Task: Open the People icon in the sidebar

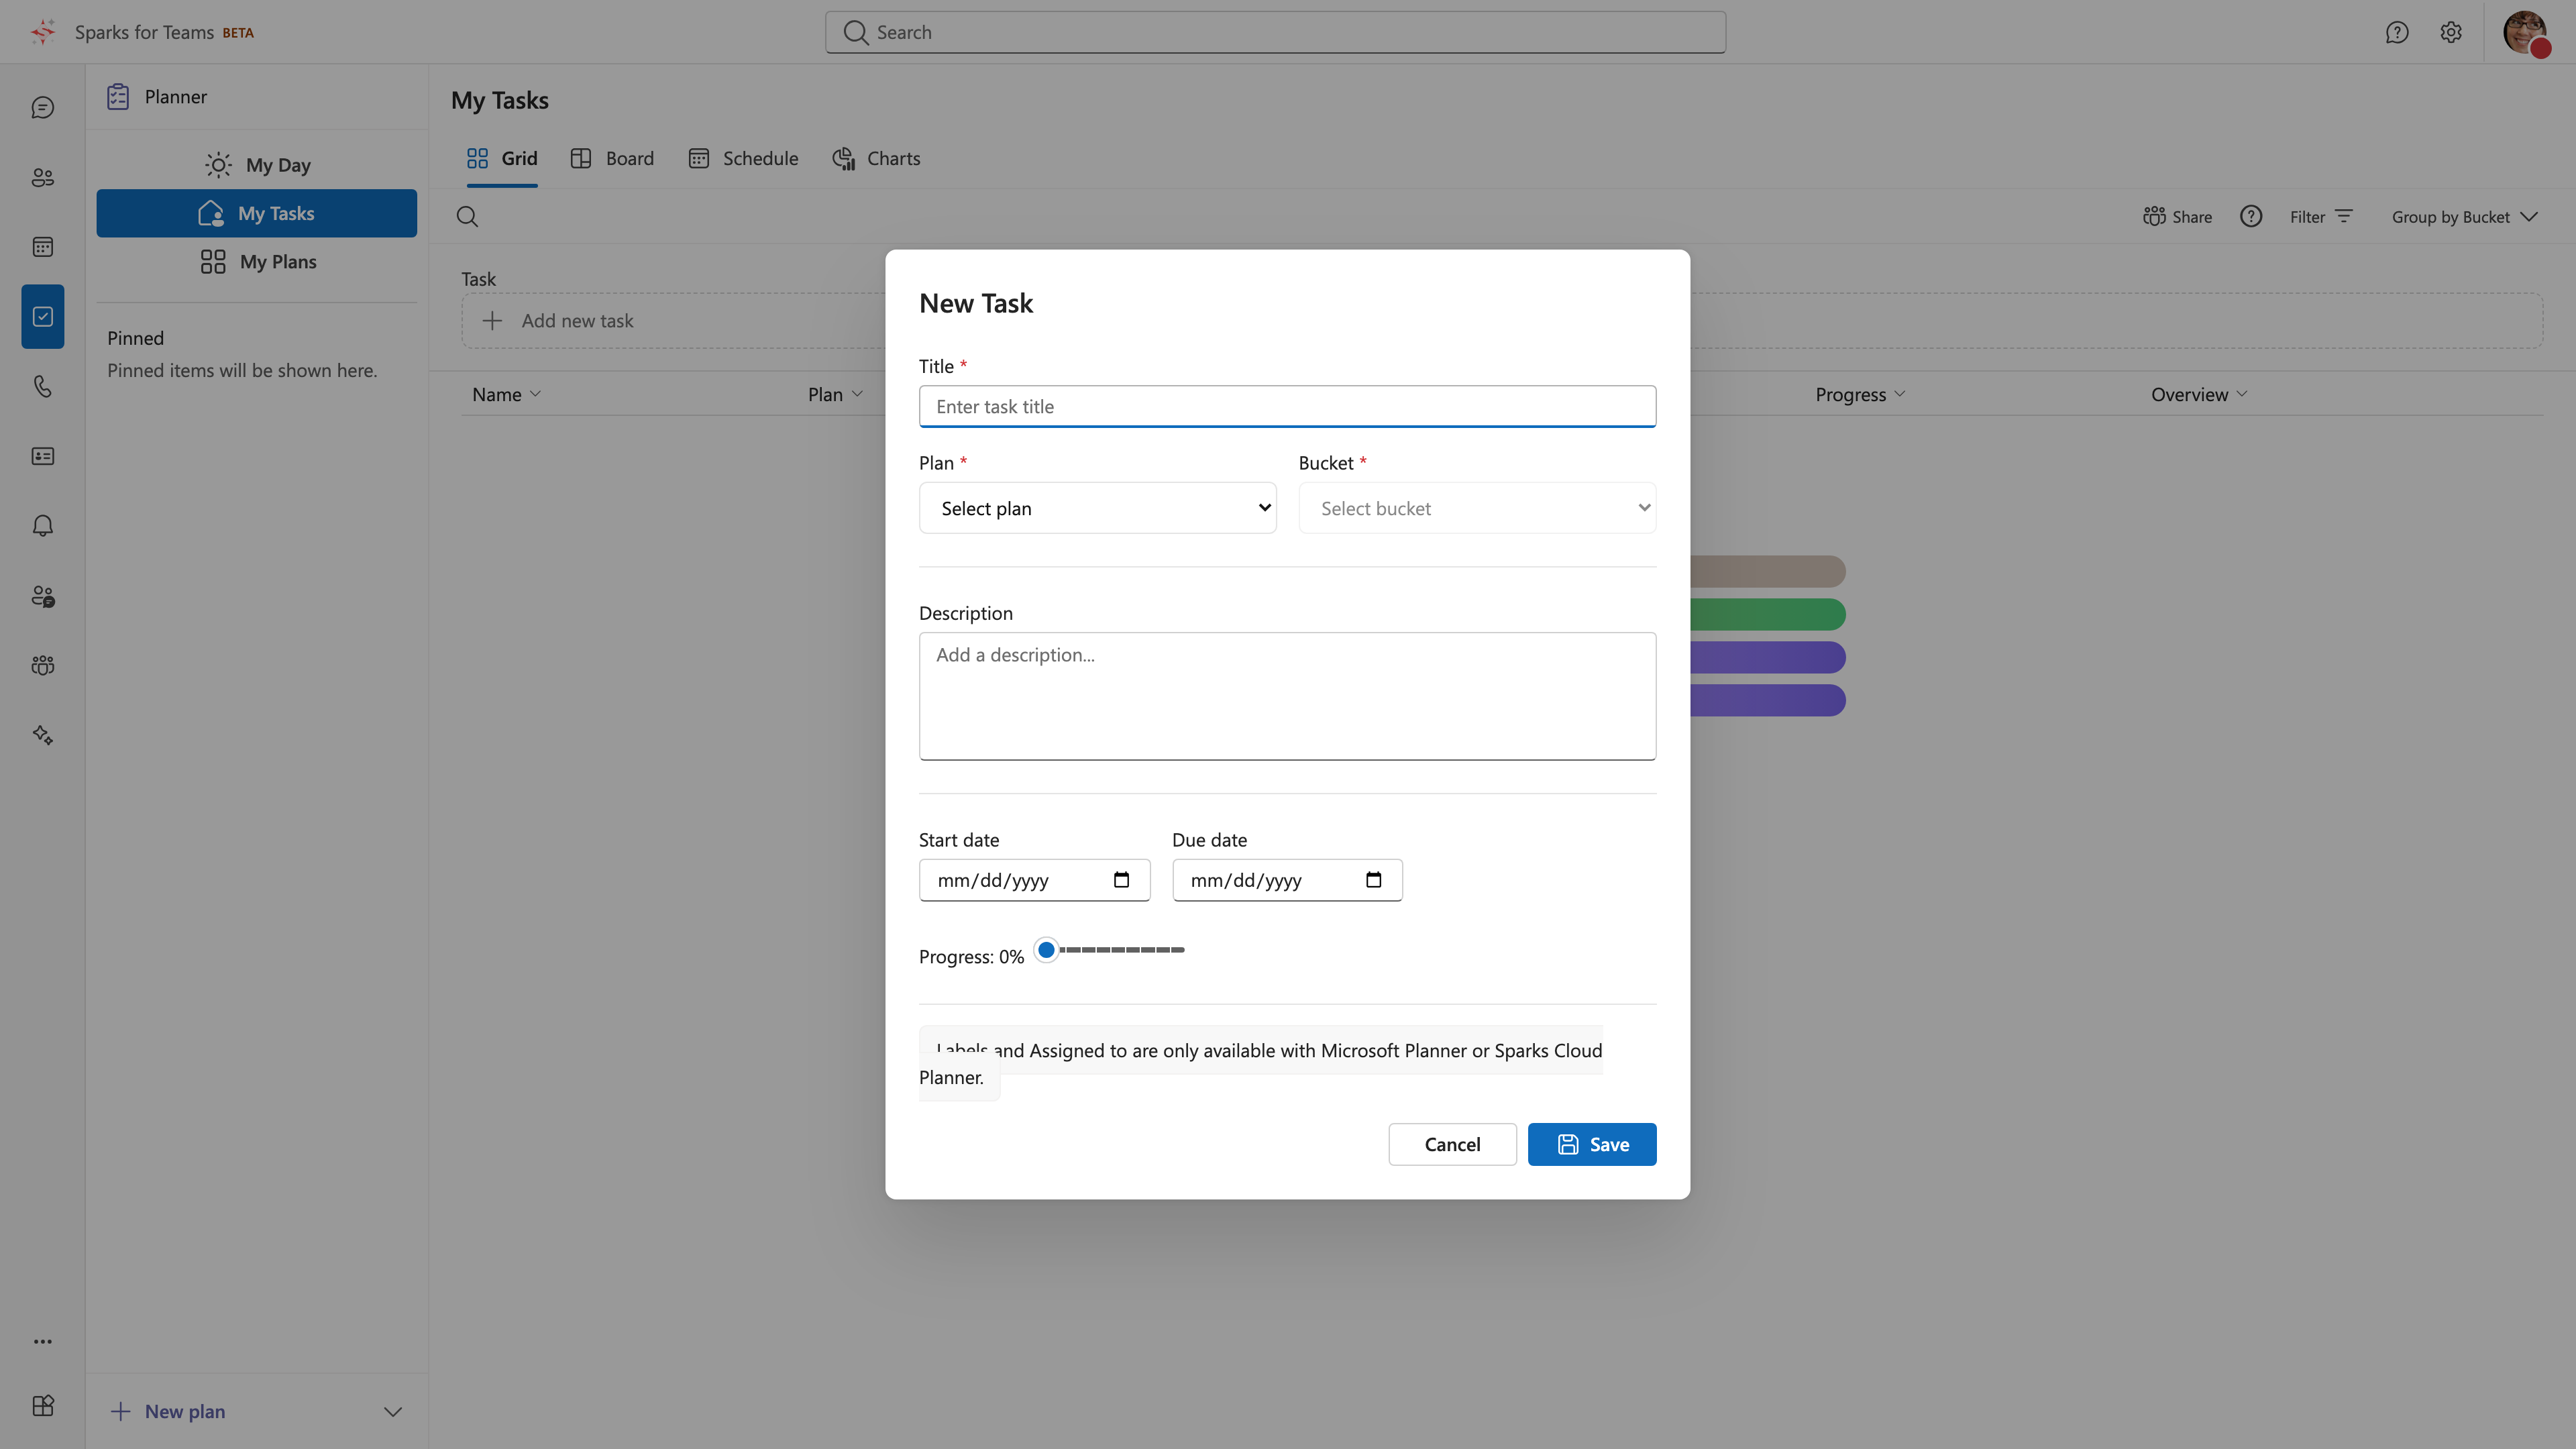Action: (x=42, y=177)
